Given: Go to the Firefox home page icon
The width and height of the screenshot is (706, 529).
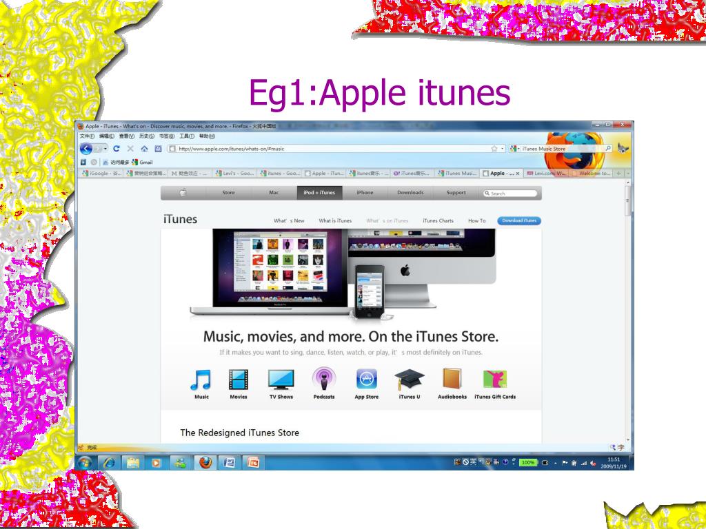Looking at the screenshot, I should 144,149.
